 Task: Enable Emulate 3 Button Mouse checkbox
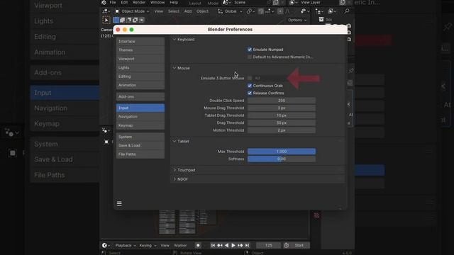250,78
